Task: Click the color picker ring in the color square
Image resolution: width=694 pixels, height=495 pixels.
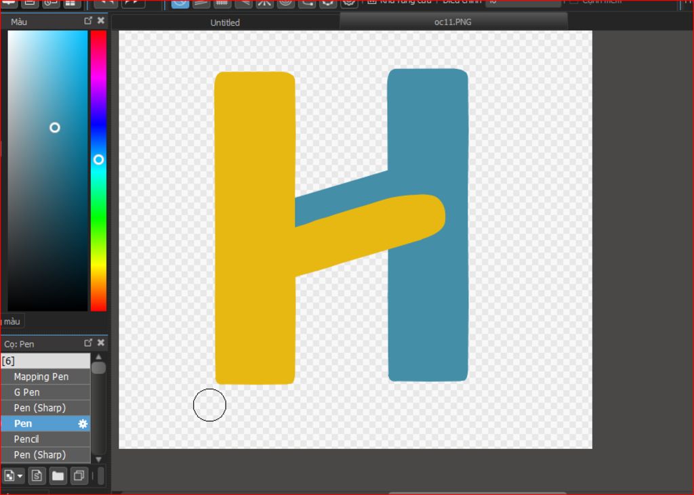Action: click(x=55, y=128)
